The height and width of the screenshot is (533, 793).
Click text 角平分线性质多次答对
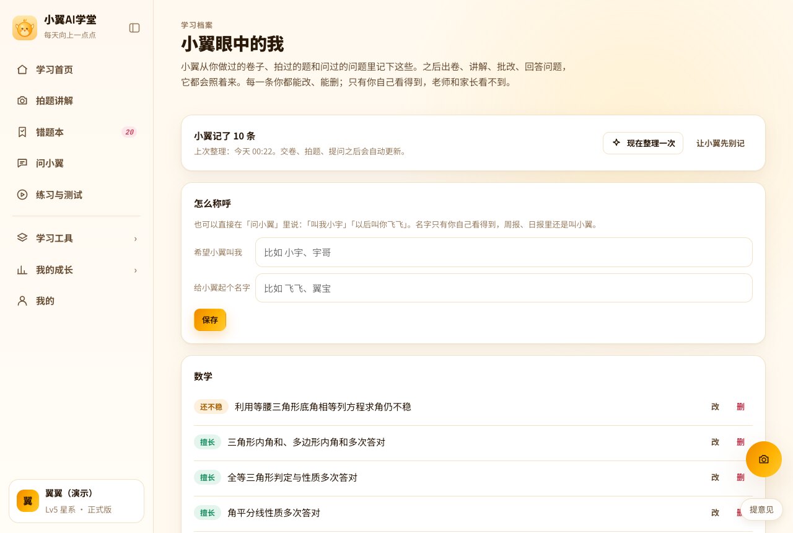[x=274, y=513]
